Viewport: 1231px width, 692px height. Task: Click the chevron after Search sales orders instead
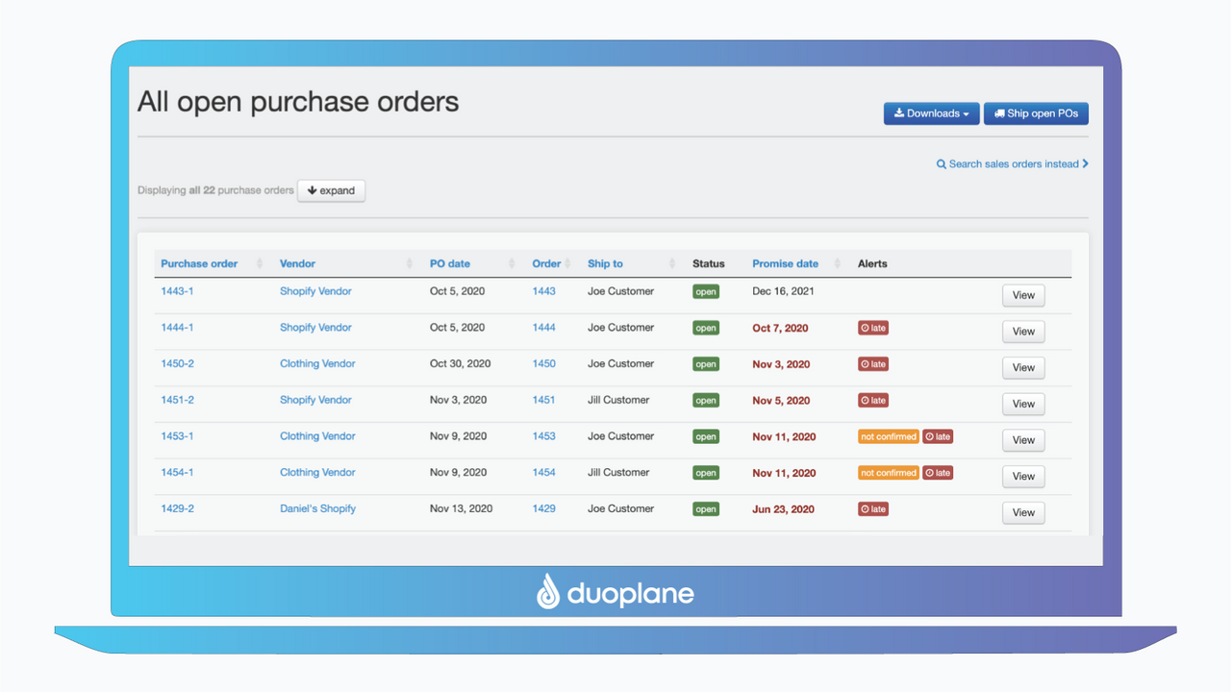(x=1085, y=163)
